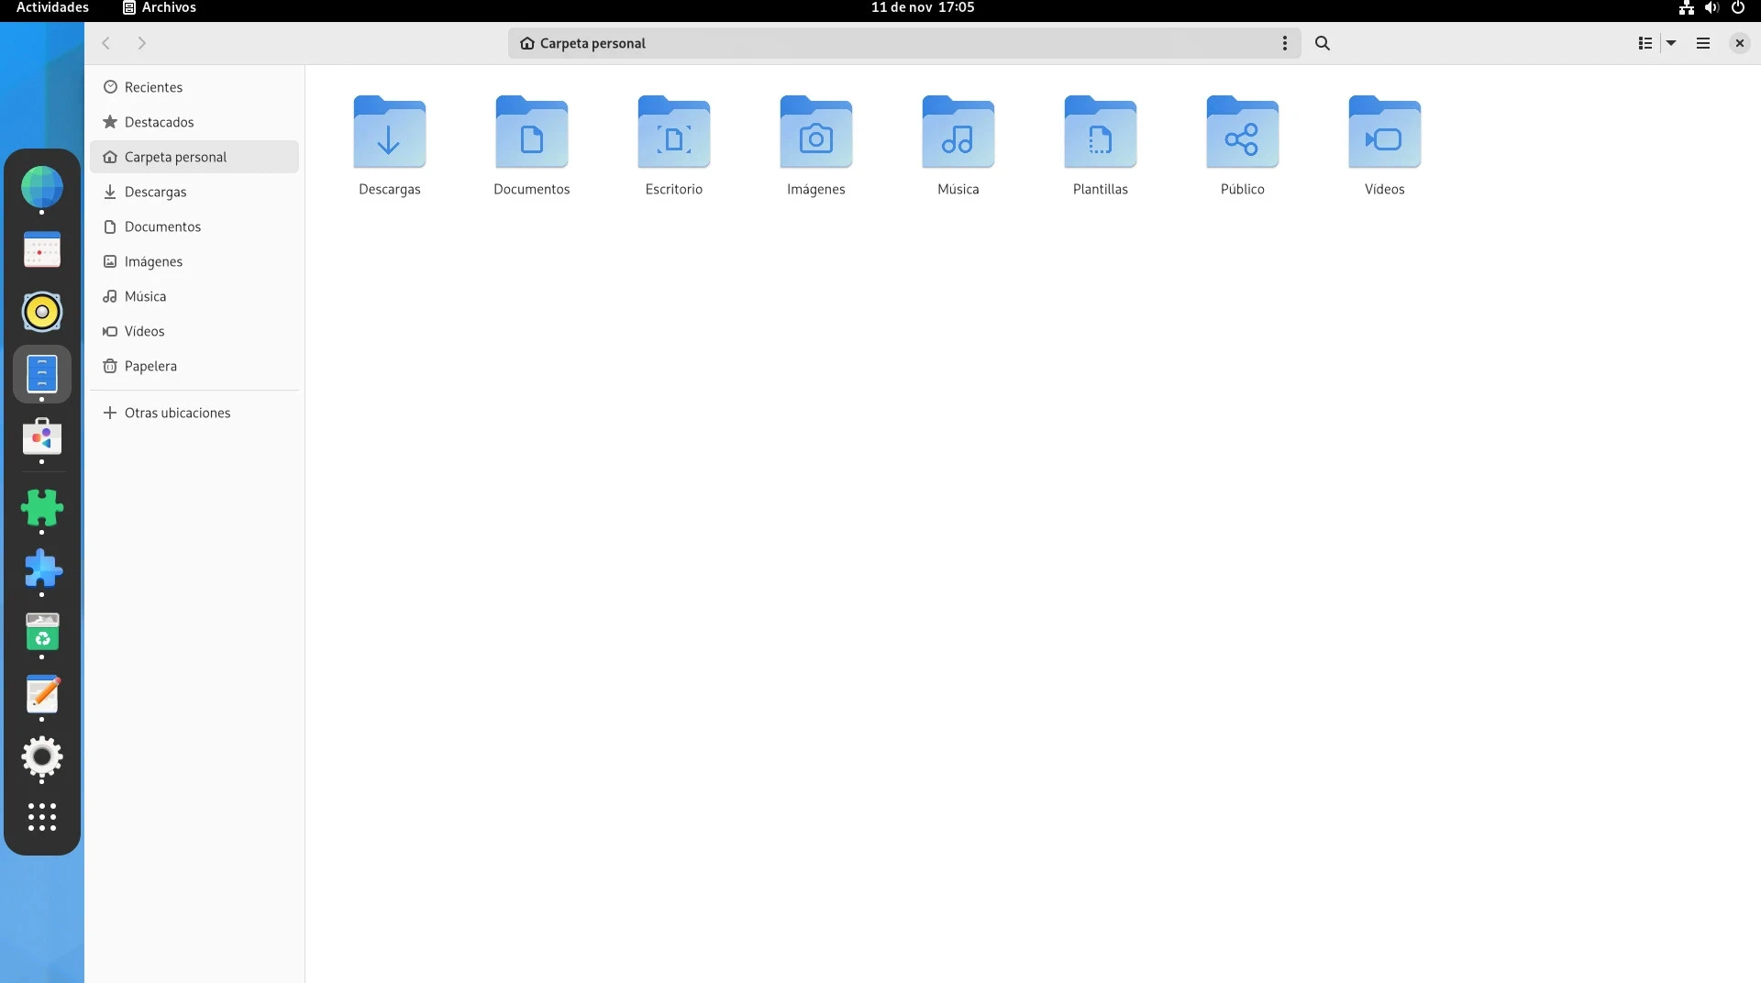
Task: Go to Papelera in the sidebar
Action: tap(150, 366)
